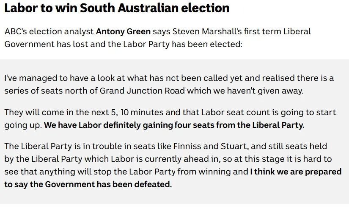Click the bold name "Antony Green"
This screenshot has width=349, height=216.
tap(123, 31)
